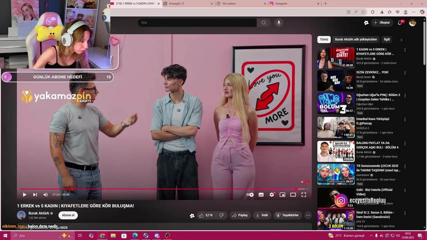Download video with İndir button
Viewport: 427px width, 240px height.
(262, 215)
